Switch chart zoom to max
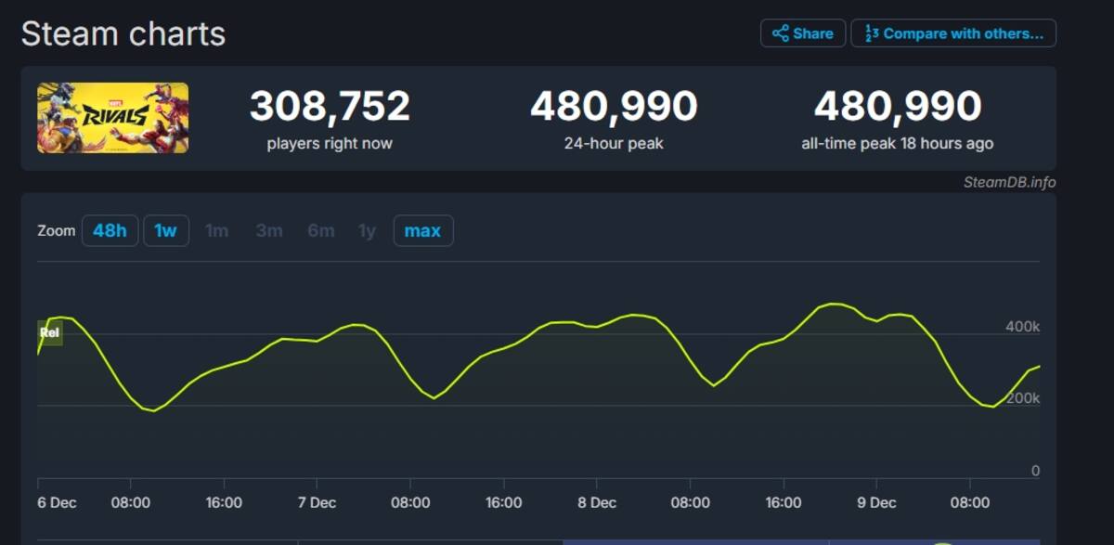 423,230
